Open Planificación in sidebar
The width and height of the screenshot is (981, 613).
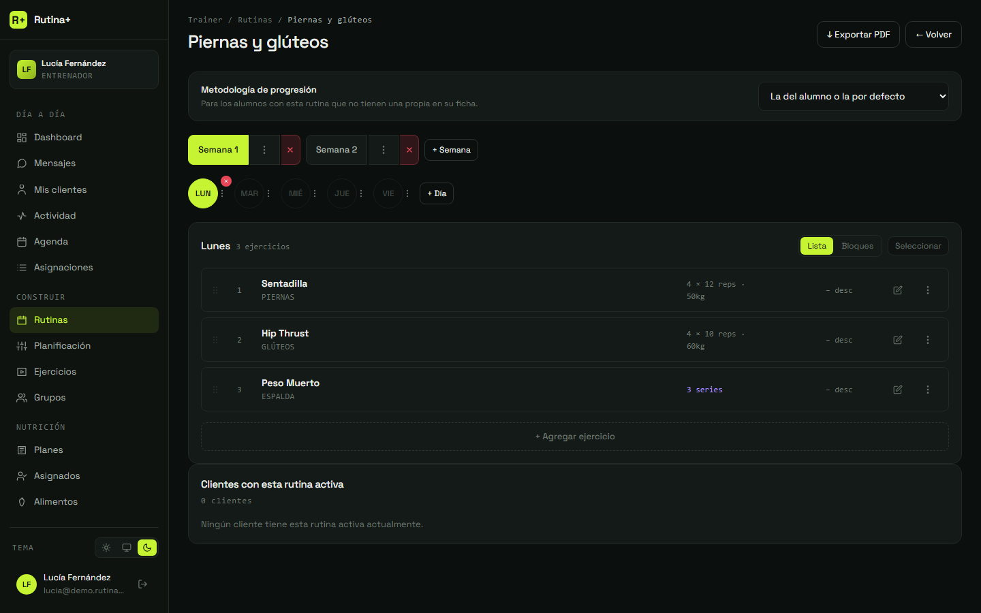pyautogui.click(x=84, y=346)
